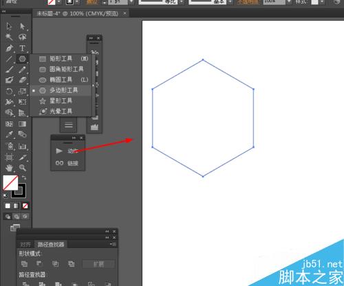Select the Eraser tool
The width and height of the screenshot is (344, 286).
coord(22,80)
